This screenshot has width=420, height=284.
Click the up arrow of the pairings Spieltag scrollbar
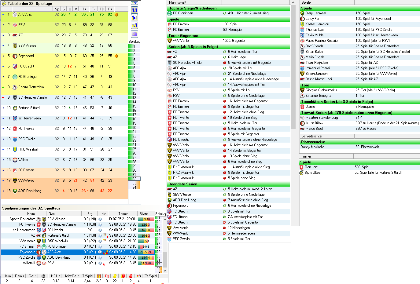tap(165, 219)
